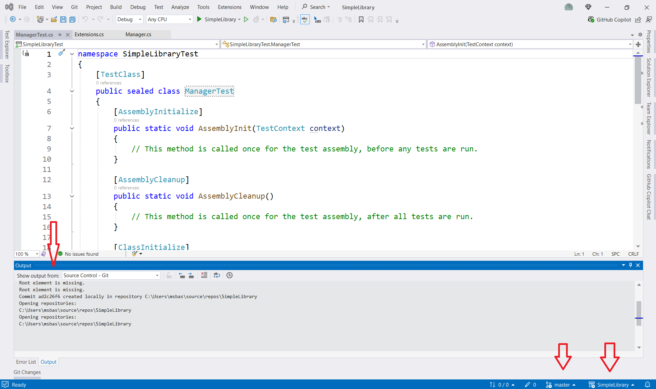Open GitHub Copilot from the toolbar
Screen dimensions: 656x389
click(609, 19)
